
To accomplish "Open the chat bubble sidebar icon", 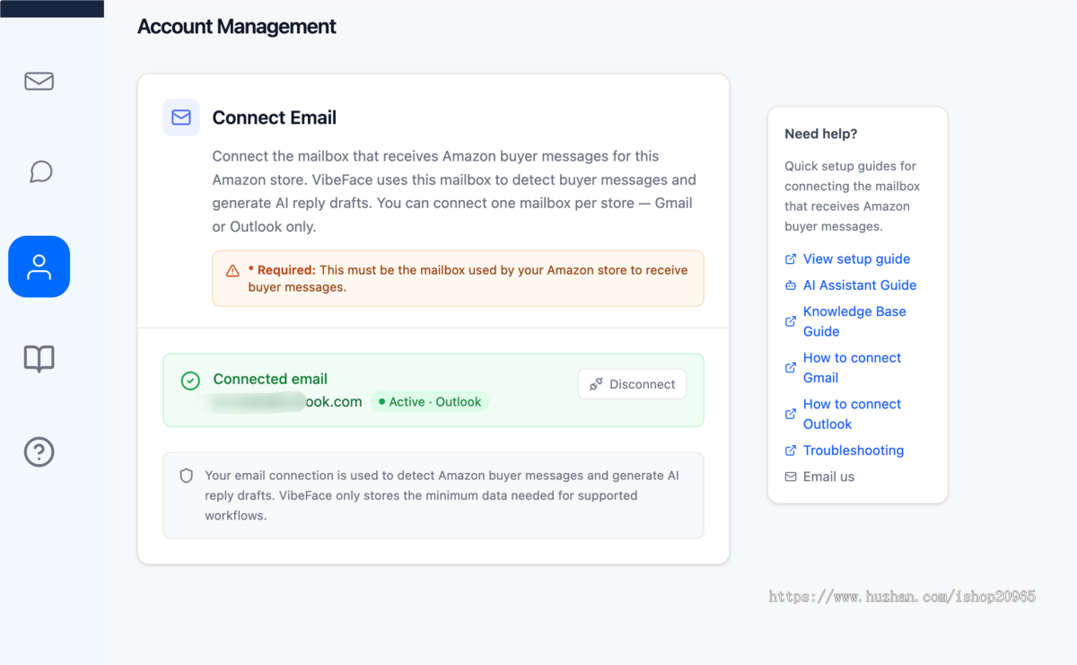I will click(x=40, y=171).
